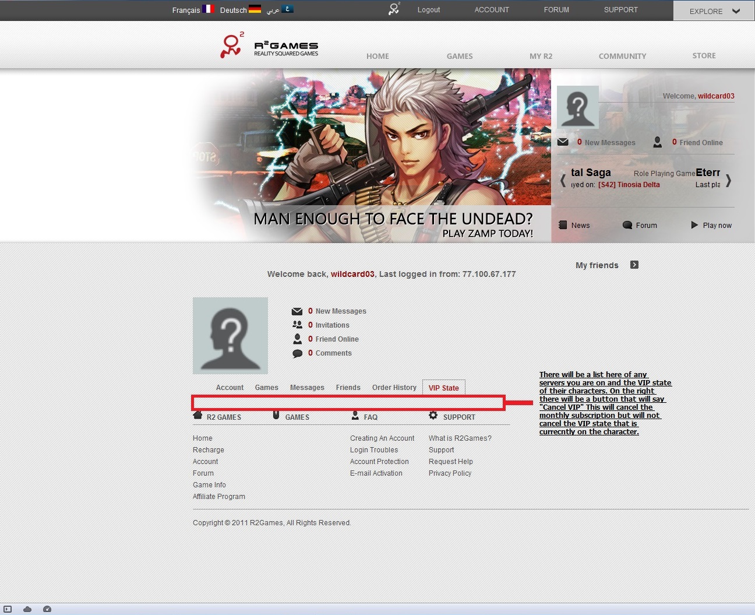This screenshot has width=755, height=615.
Task: Click the large profile avatar picture
Action: click(230, 336)
